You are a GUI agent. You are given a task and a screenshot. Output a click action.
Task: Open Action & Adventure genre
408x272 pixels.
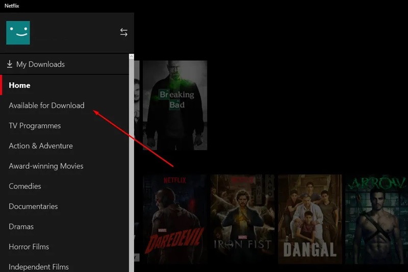coord(65,146)
